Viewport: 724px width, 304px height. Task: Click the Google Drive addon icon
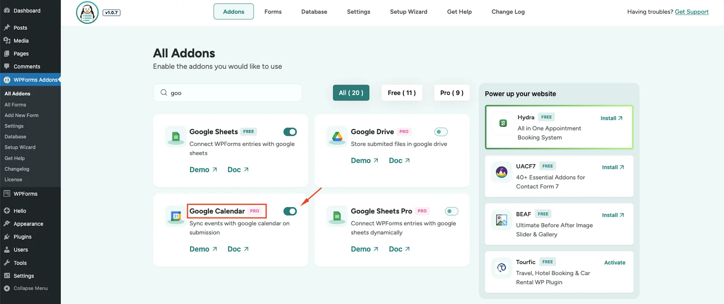pos(337,137)
